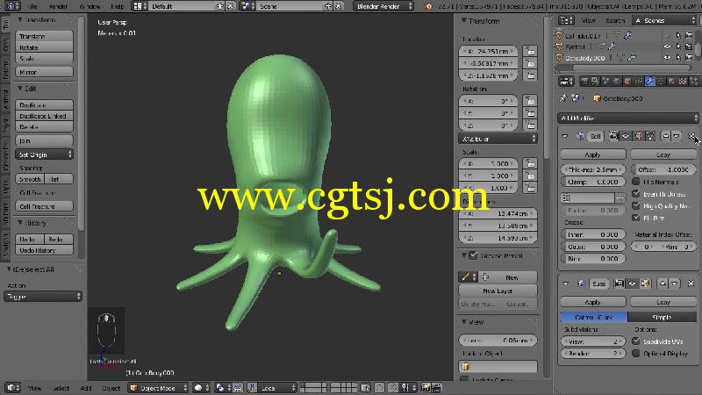The image size is (702, 395).
Task: Open the Texture properties checker icon
Action: coord(683,81)
